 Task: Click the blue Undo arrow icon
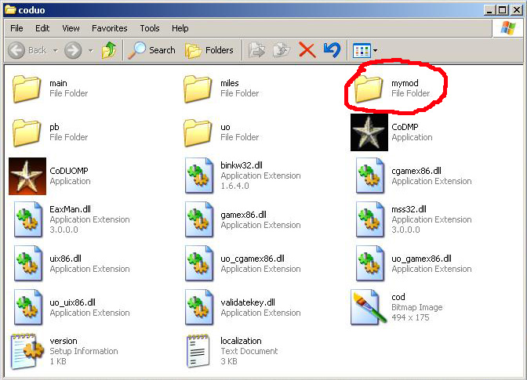tap(331, 50)
